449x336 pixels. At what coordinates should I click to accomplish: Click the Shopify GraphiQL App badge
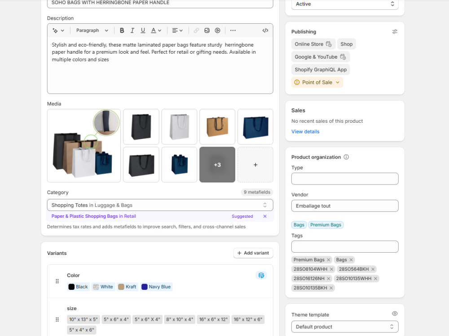click(x=321, y=70)
